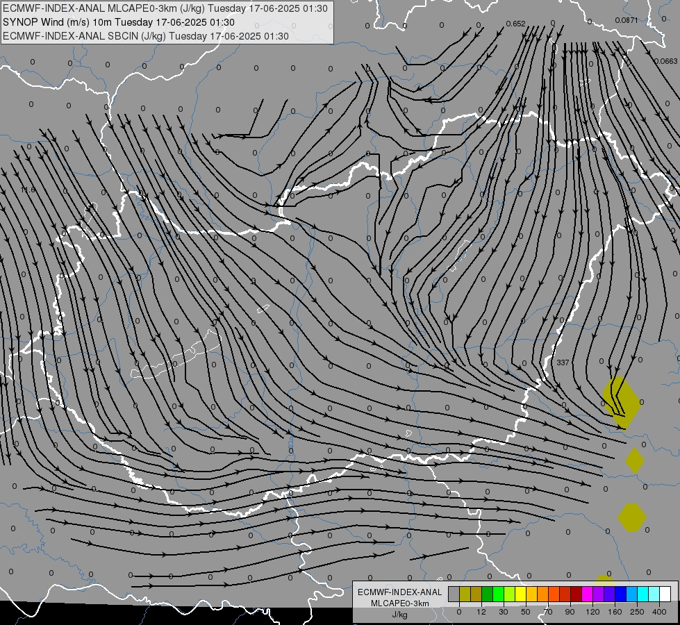Click the cyan swatch right of 250
Screen dimensions: 680x625
click(x=643, y=594)
